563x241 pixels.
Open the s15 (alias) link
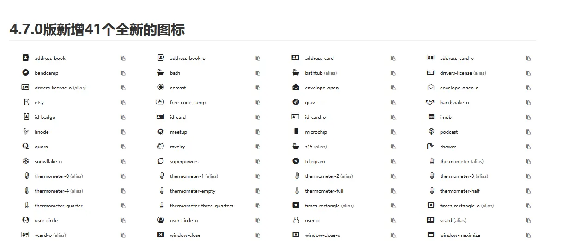point(316,147)
